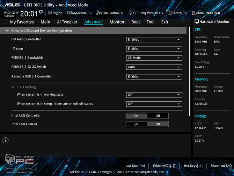The image size is (234, 176).
Task: Open the Main tab
Action: pos(45,22)
